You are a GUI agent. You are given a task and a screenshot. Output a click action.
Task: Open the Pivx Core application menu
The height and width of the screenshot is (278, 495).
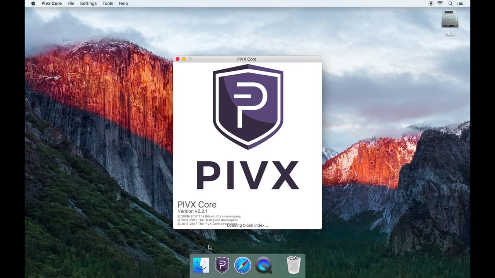51,3
